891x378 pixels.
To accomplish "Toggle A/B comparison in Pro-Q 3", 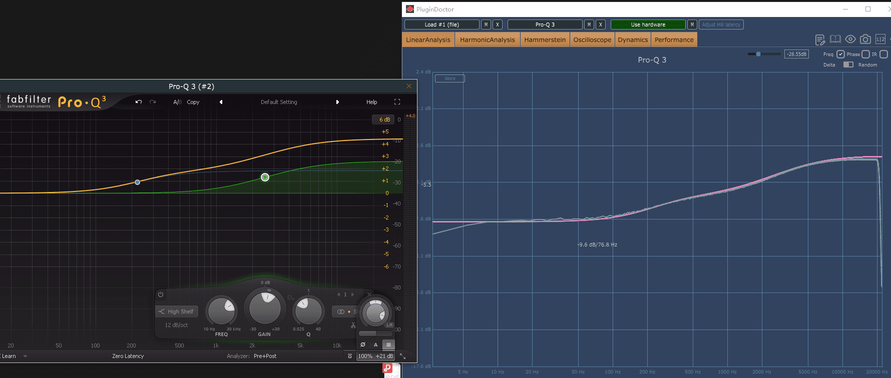I will click(x=177, y=102).
